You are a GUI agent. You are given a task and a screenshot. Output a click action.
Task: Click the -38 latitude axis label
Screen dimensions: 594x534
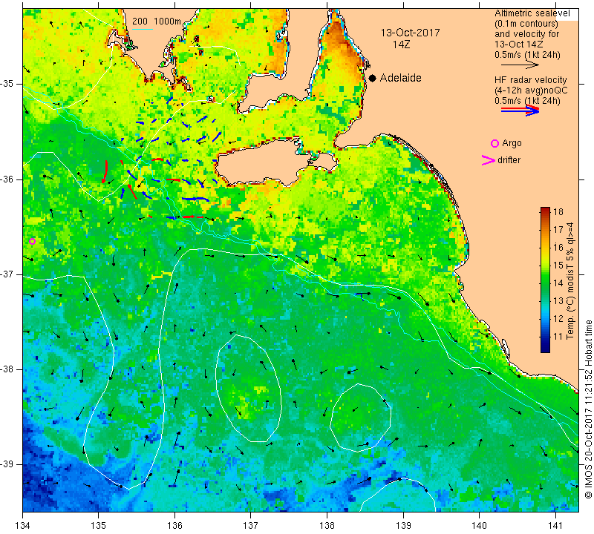(7, 369)
